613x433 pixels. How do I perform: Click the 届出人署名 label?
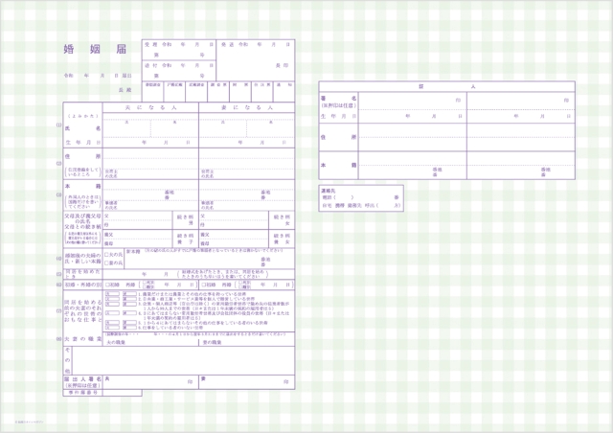(x=83, y=379)
